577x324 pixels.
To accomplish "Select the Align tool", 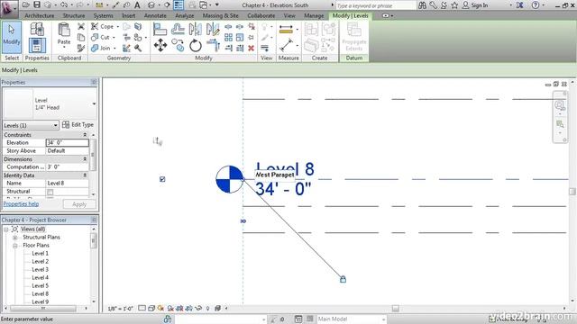I will click(x=160, y=30).
